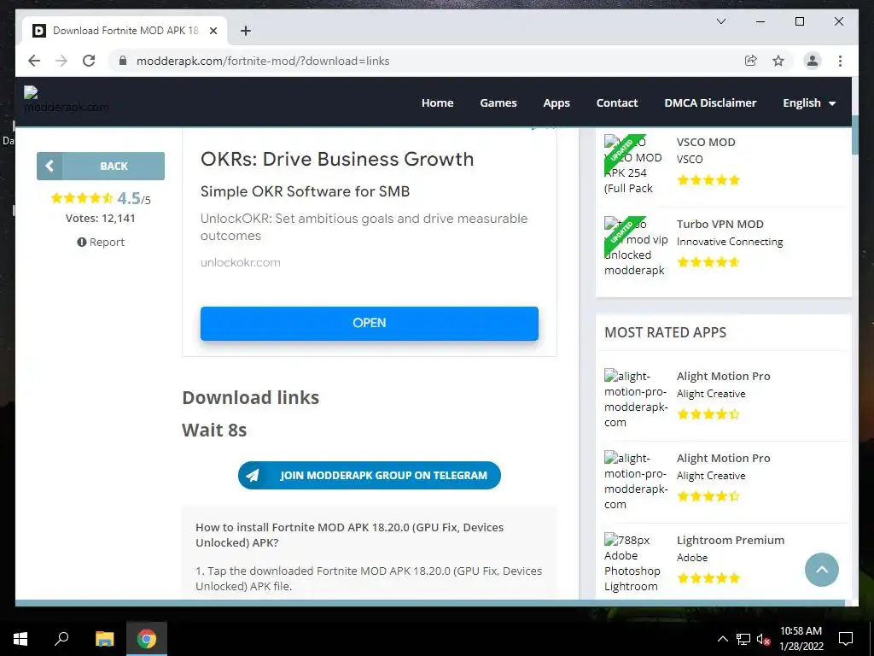Open the Games menu item

498,102
